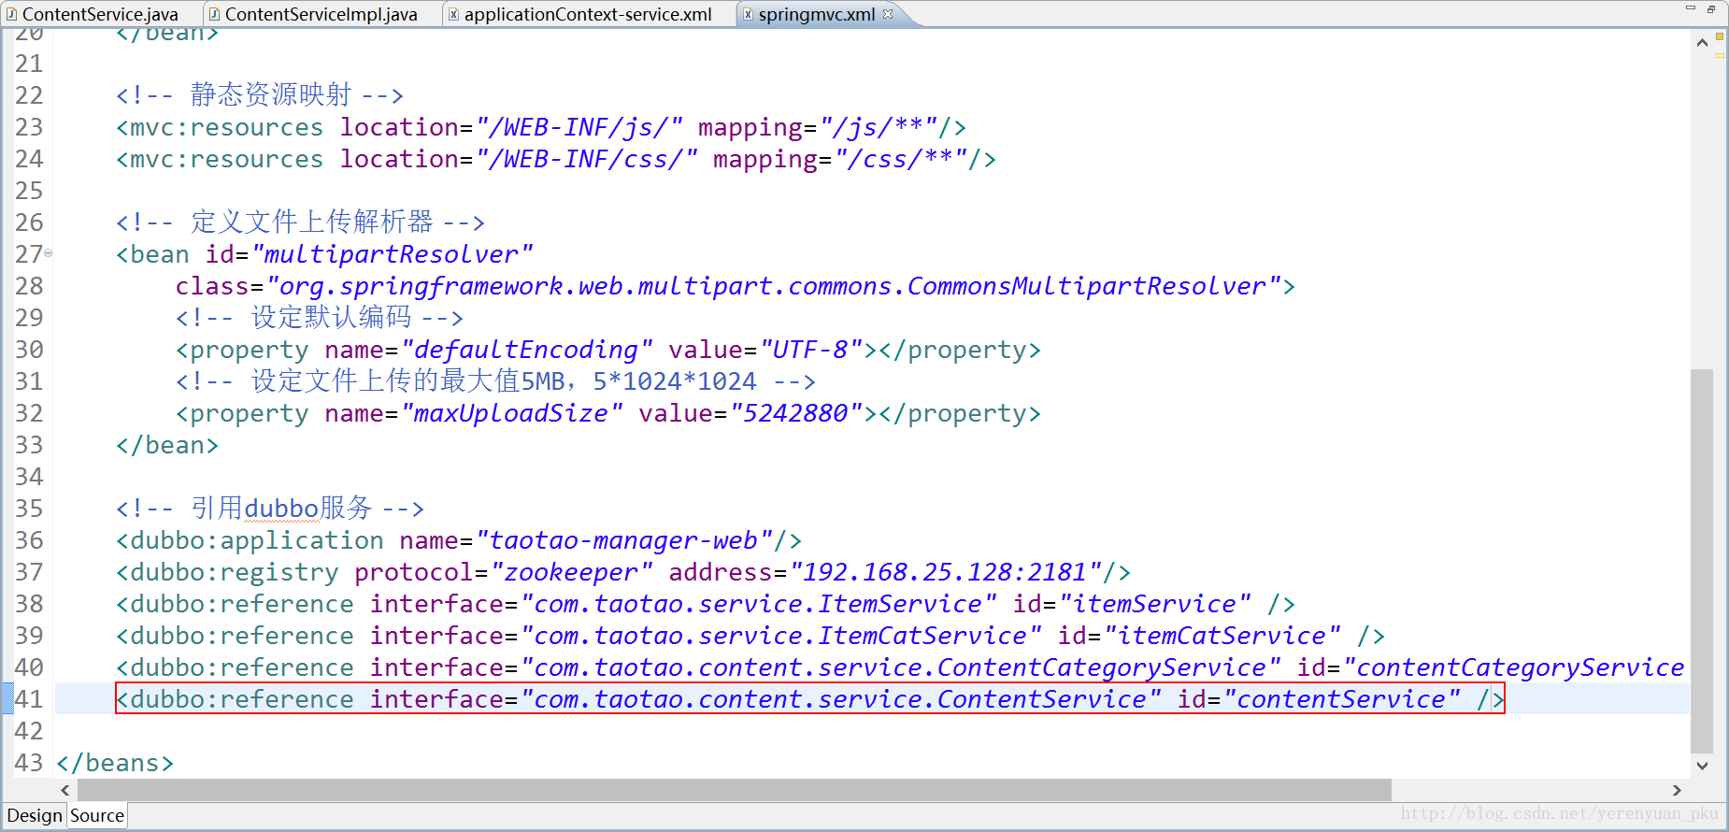Click the "multipartResolver" id value
Screen dimensions: 1729x832
point(393,254)
